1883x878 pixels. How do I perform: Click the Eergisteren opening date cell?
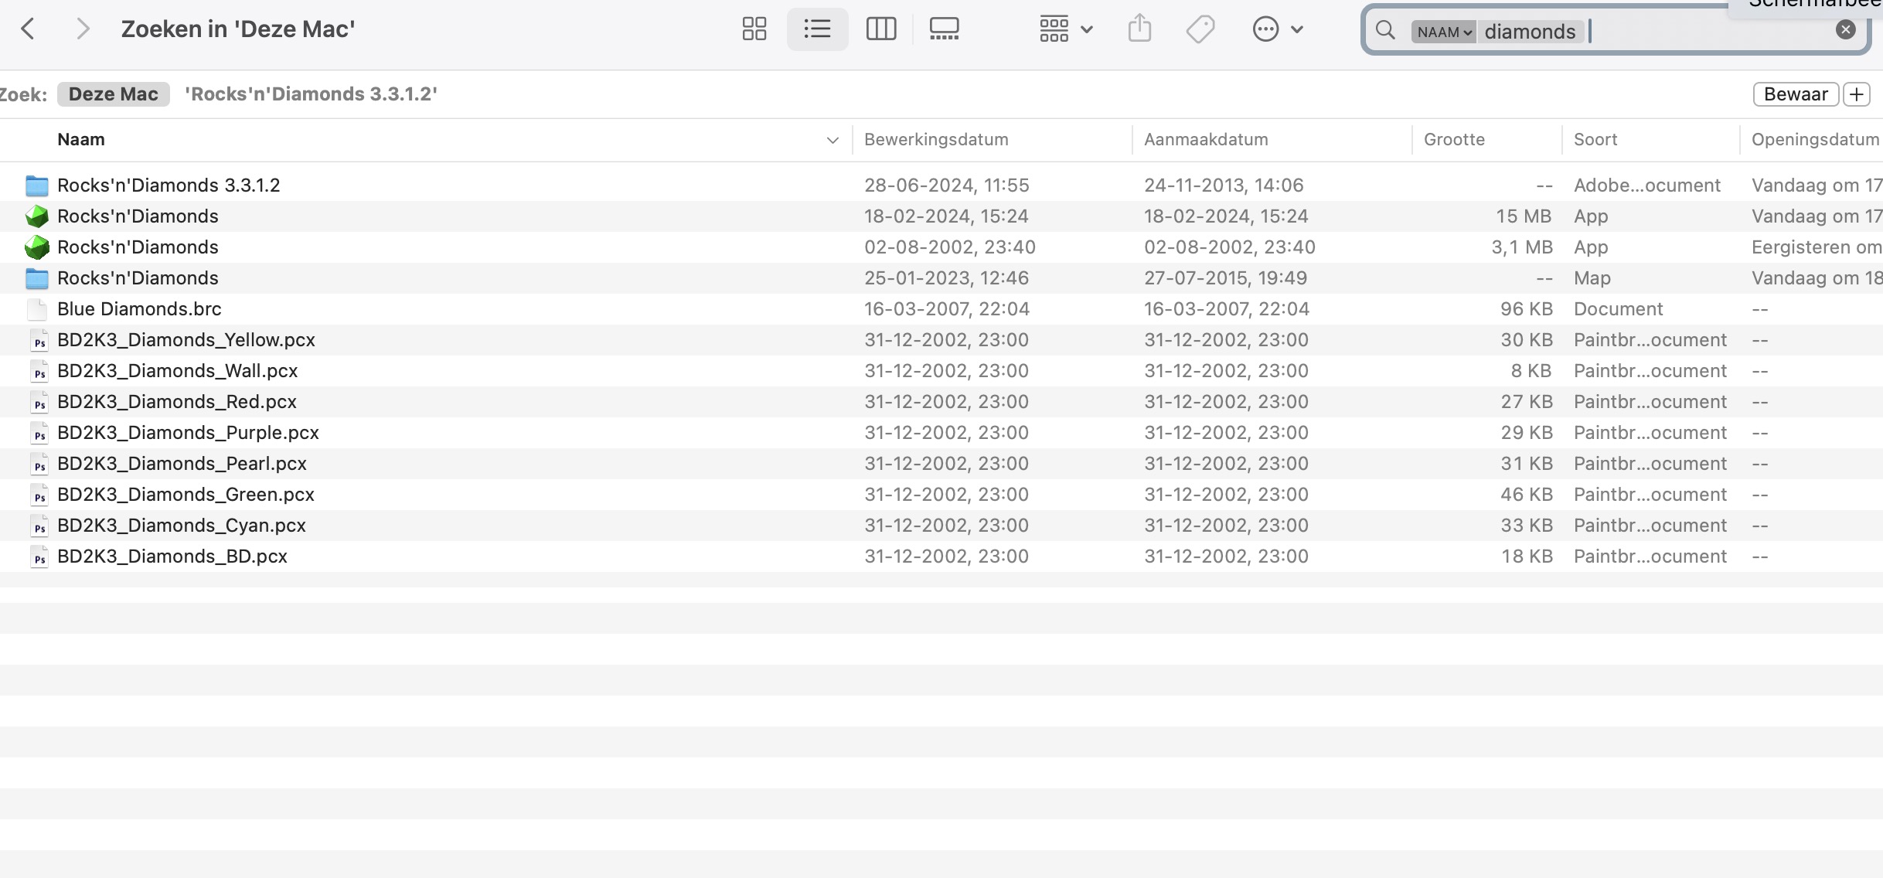(1817, 247)
